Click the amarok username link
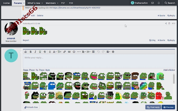178x111 pixels. click(x=11, y=38)
